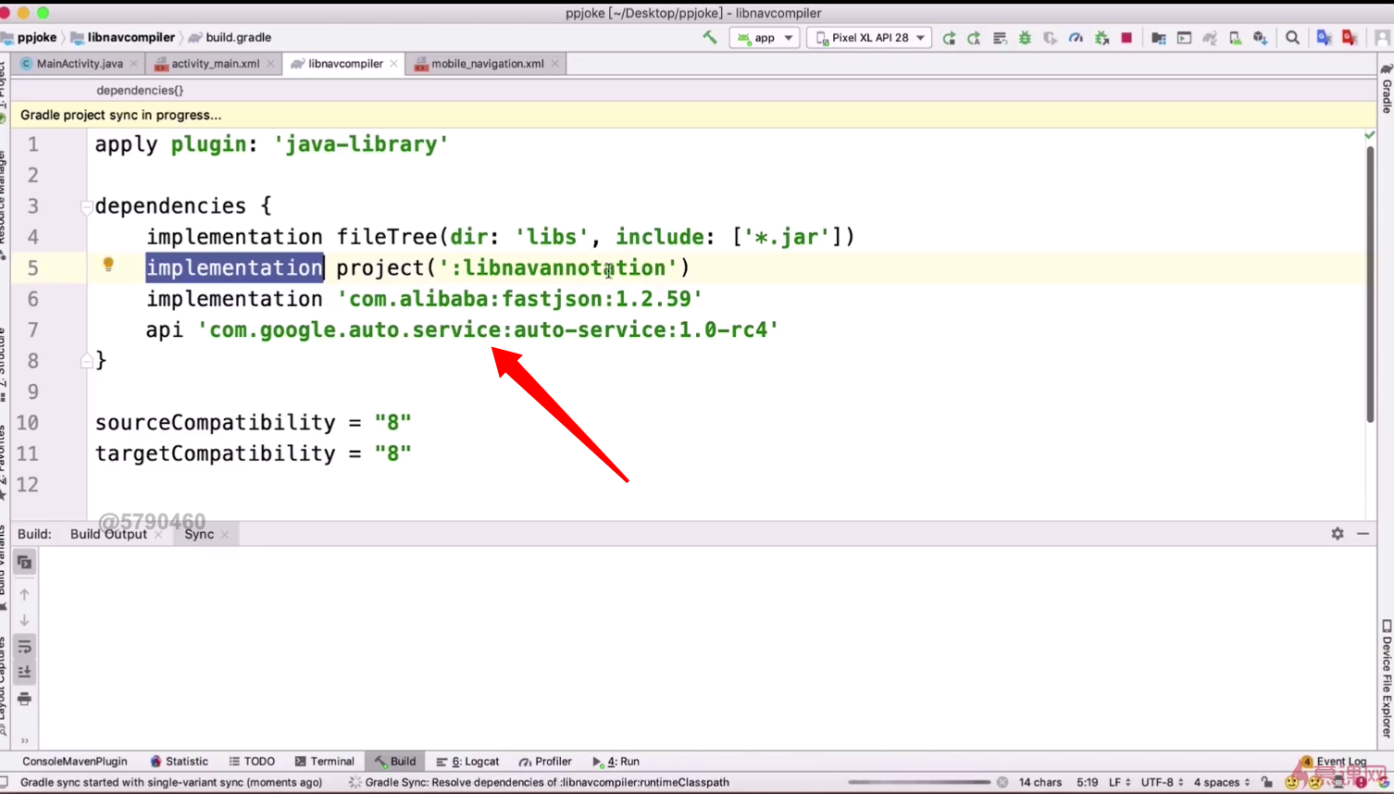Open the TODO tool window
Screen dimensions: 1394x794
click(252, 762)
